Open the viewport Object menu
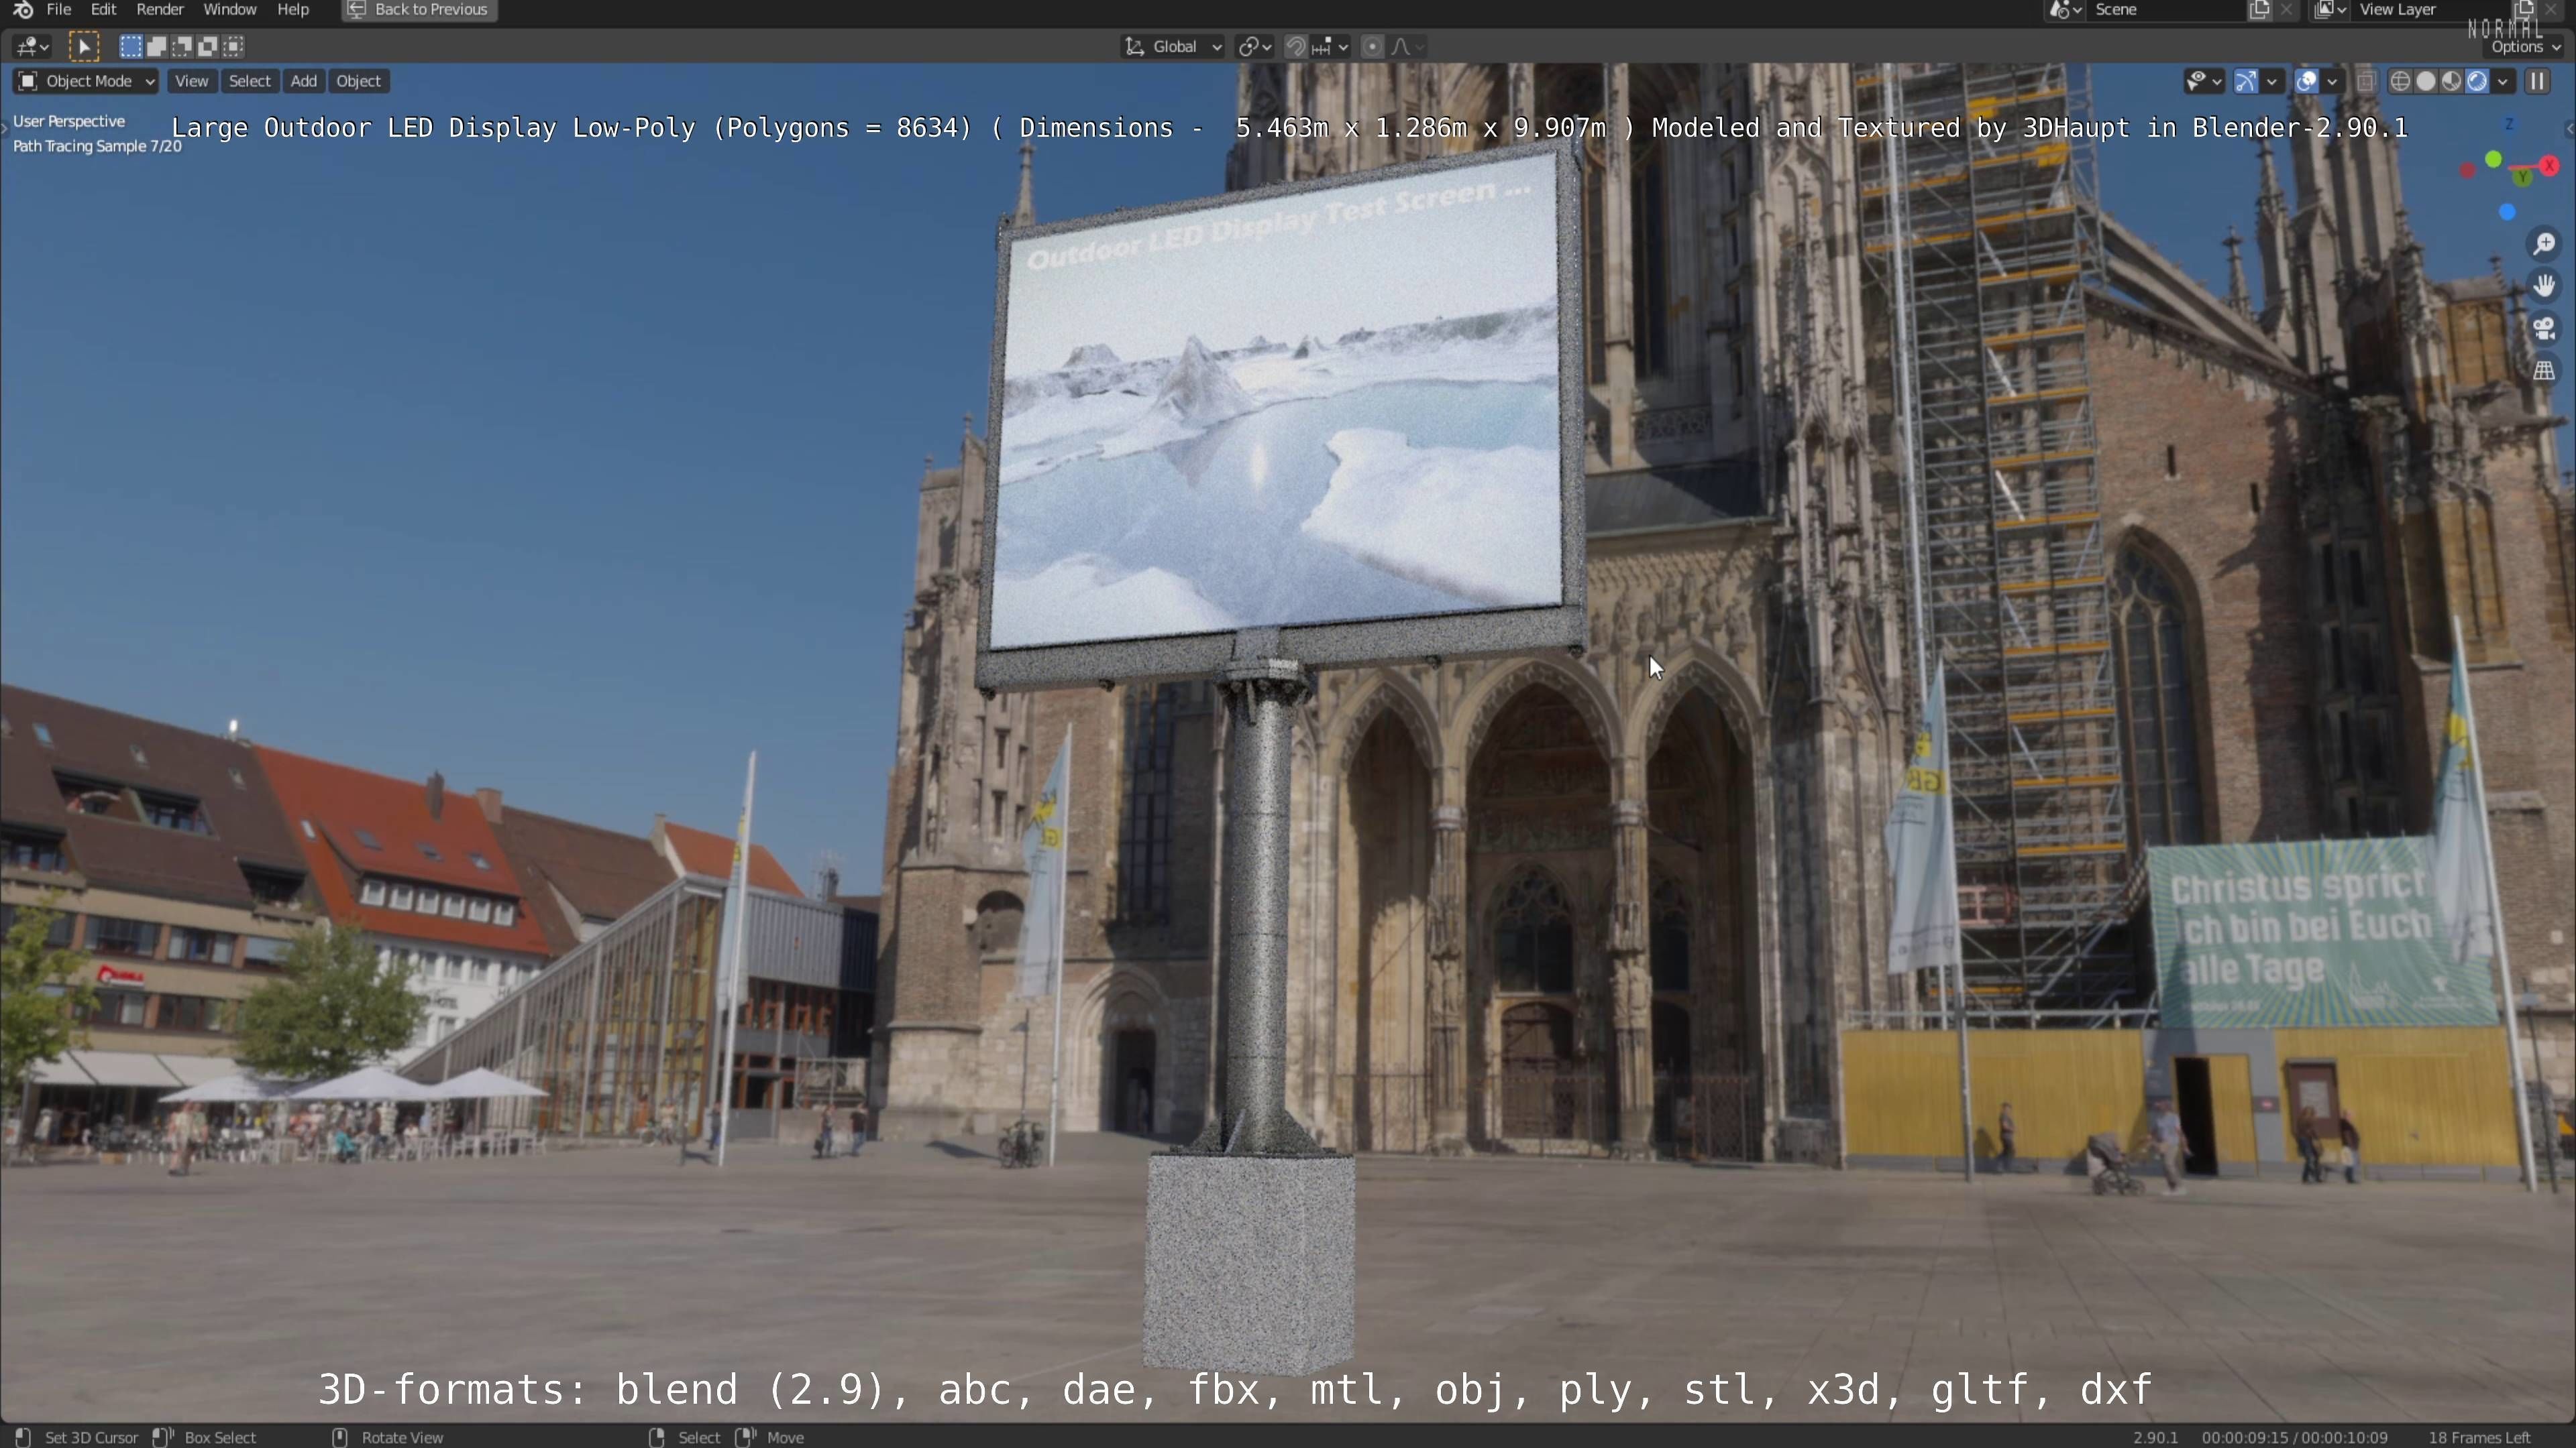 (358, 81)
